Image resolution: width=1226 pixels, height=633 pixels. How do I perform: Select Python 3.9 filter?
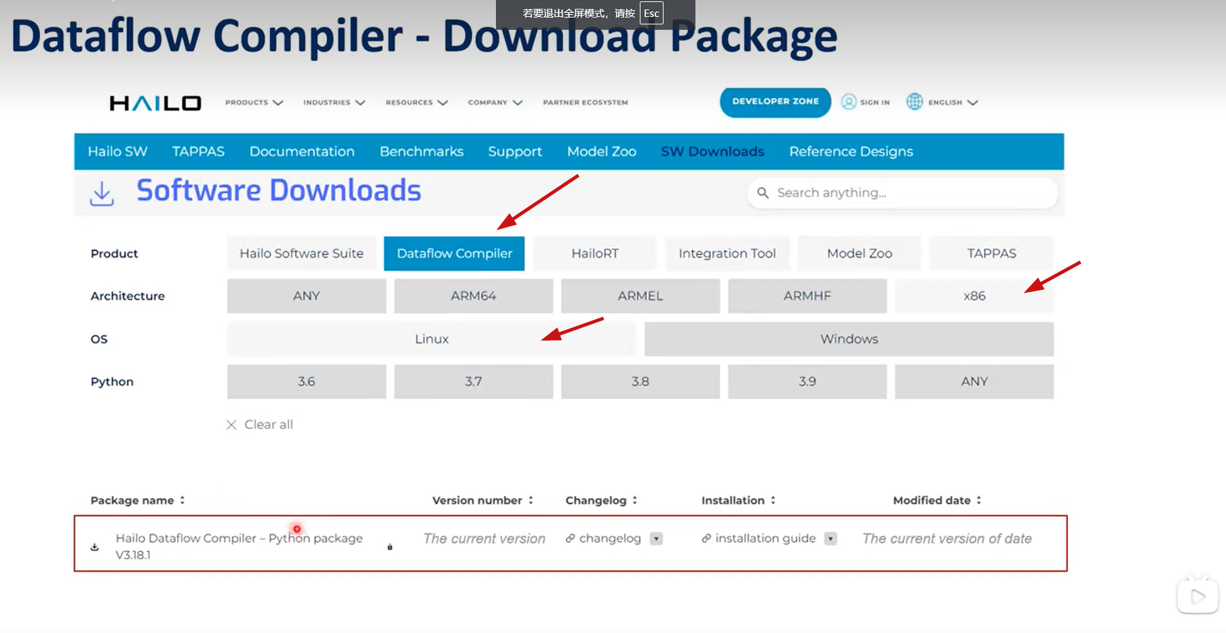point(807,382)
